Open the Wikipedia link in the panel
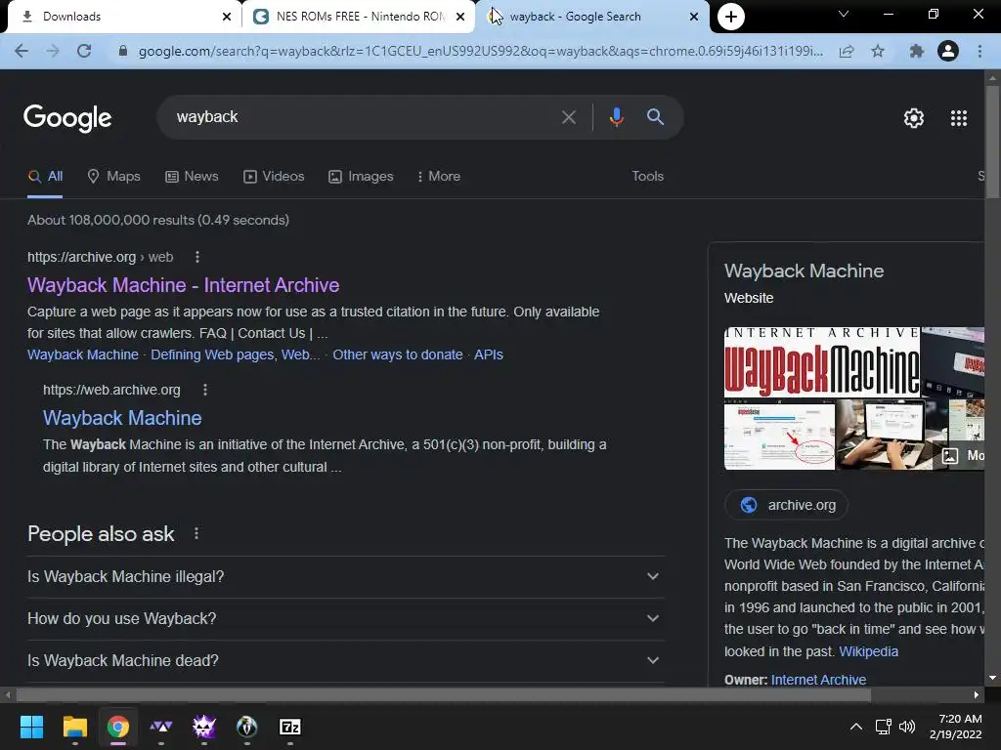 click(868, 651)
